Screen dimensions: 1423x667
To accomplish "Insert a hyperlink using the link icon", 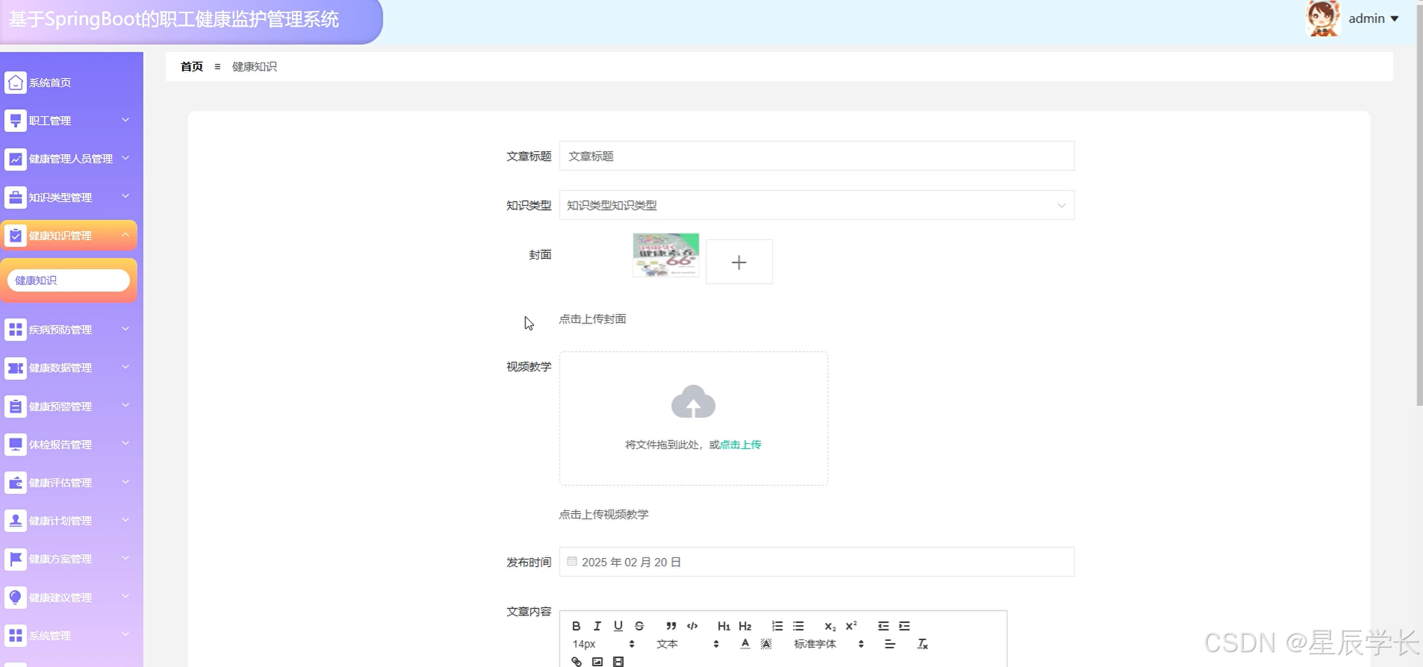I will coord(576,662).
